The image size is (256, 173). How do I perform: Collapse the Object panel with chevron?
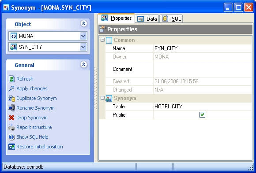tap(83, 24)
